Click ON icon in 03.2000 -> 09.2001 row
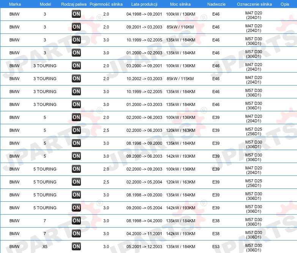This screenshot has width=297, height=253. coord(76,66)
